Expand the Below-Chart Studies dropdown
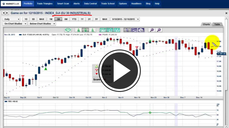 pyautogui.click(x=42, y=24)
